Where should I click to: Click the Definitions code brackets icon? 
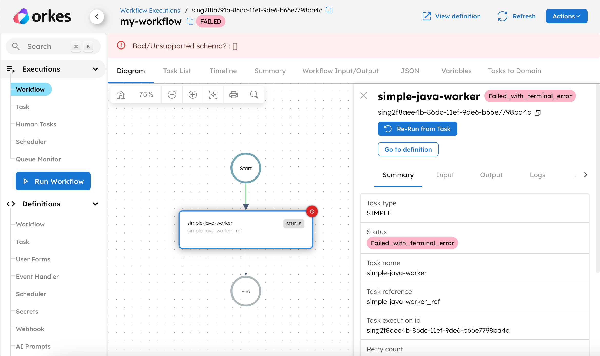[x=11, y=204]
